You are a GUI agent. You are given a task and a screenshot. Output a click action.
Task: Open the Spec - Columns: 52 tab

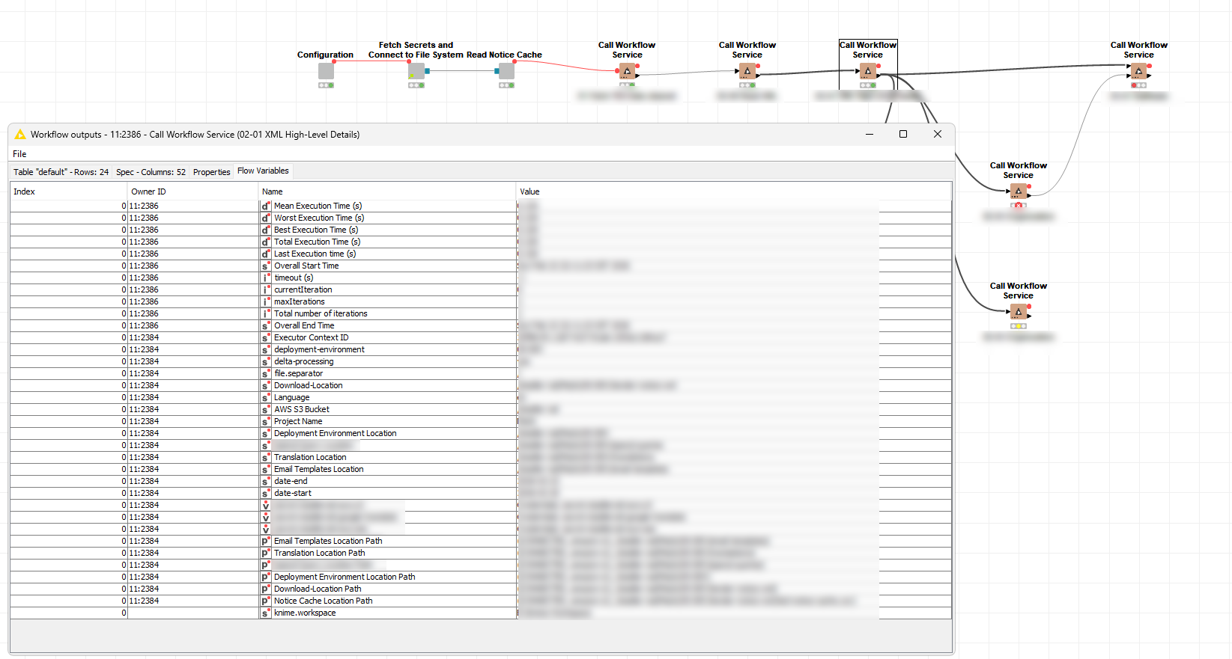click(x=151, y=172)
